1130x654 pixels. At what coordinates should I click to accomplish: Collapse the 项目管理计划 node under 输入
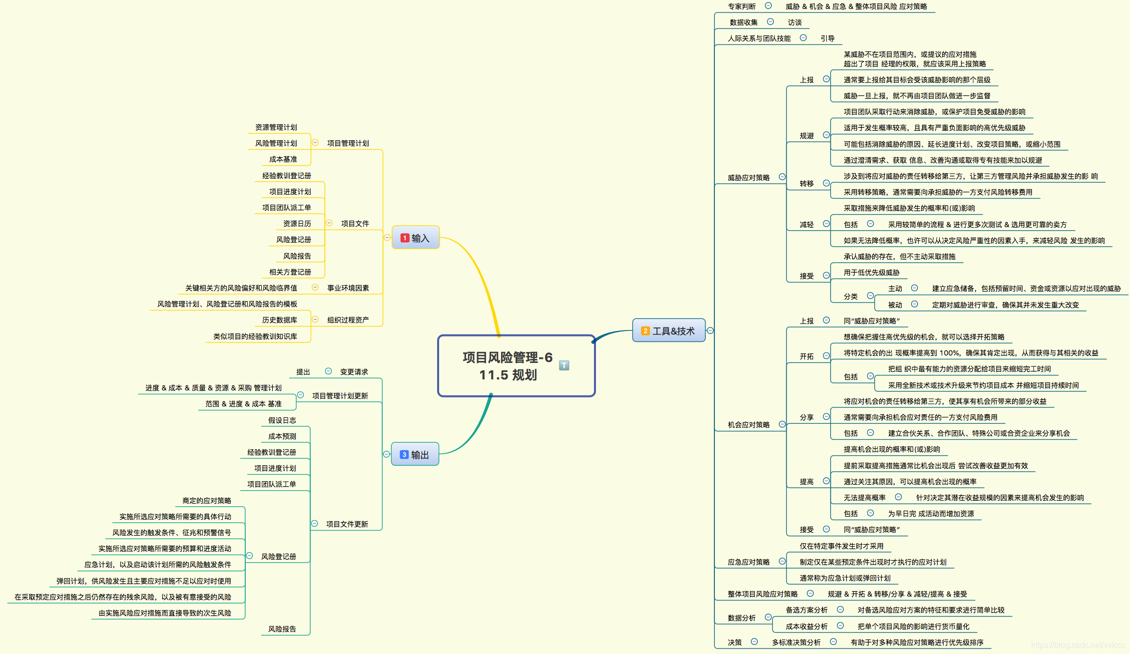(x=315, y=143)
